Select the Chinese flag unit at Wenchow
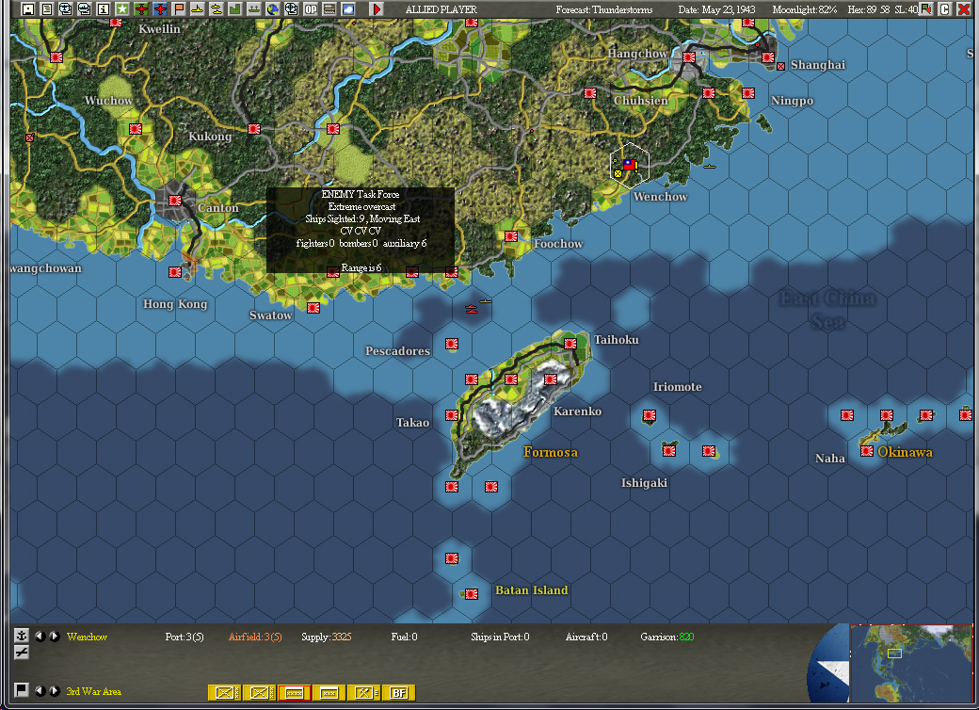Screen dimensions: 979x710 click(x=630, y=164)
